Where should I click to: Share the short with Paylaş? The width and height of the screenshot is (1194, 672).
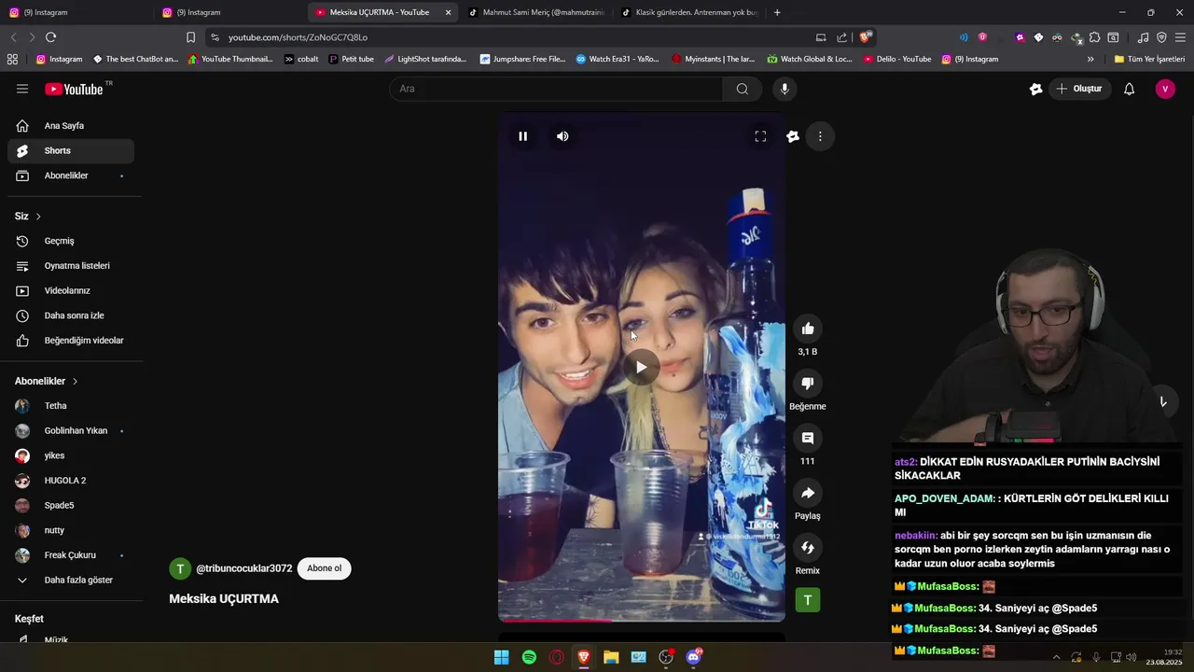[x=808, y=493]
